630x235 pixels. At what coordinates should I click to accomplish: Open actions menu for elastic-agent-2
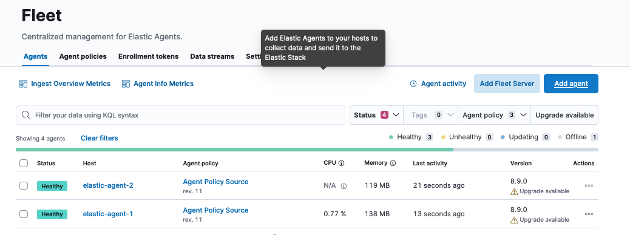coord(589,186)
